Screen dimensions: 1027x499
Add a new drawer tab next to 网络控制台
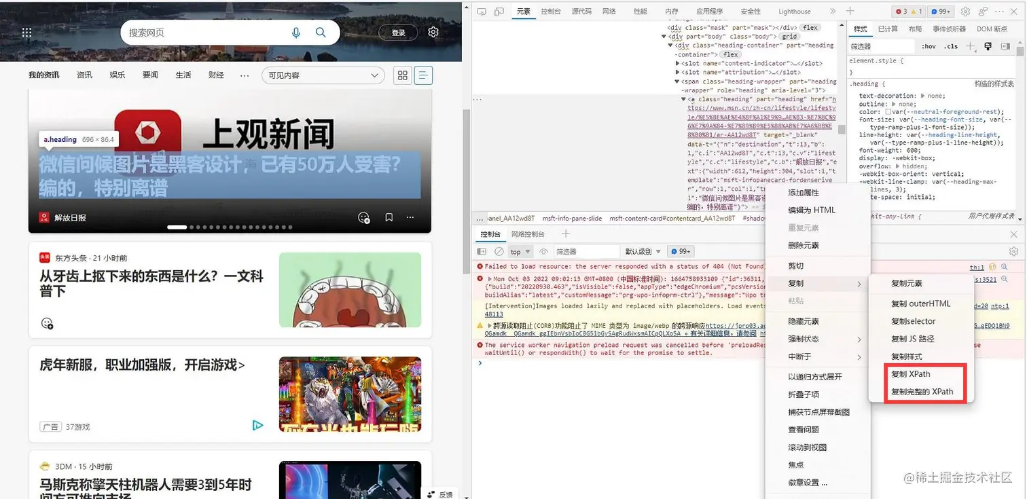click(x=566, y=234)
